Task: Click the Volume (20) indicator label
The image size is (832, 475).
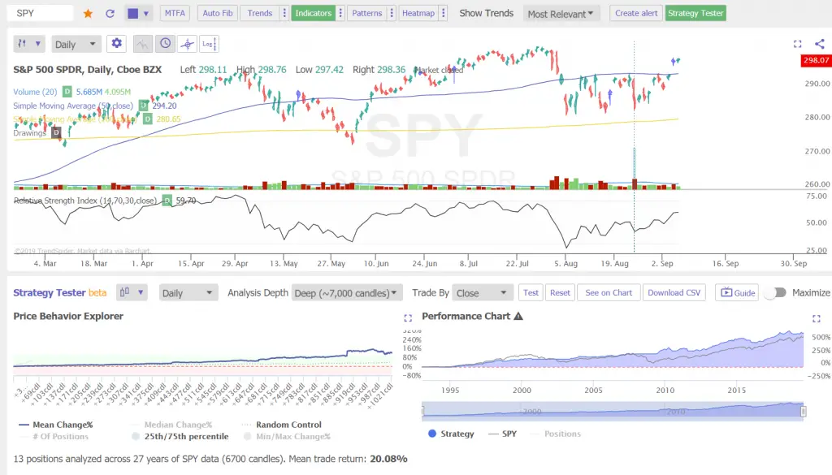Action: pos(35,92)
